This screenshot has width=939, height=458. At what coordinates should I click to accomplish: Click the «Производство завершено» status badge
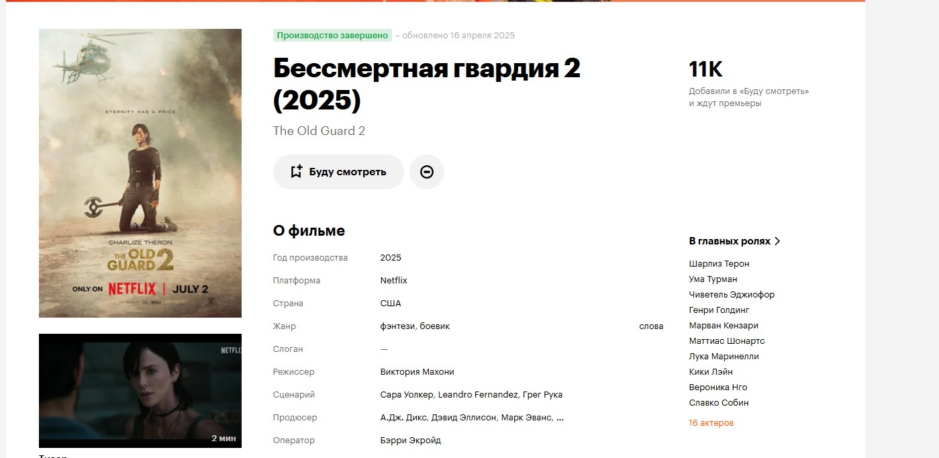coord(332,36)
